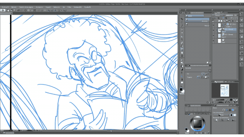
Task: Click inside the color wheel square
Action: click(197, 124)
